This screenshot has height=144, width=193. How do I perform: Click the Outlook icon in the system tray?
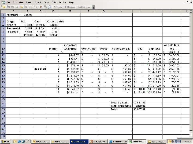[169, 142]
